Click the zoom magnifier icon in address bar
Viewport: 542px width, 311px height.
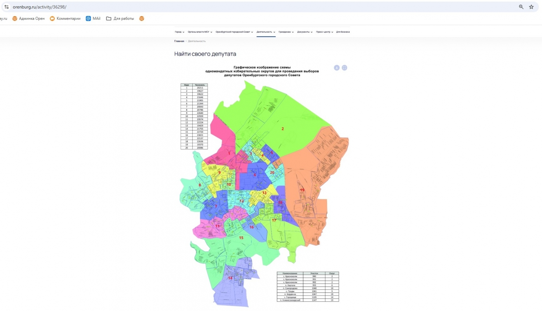click(x=521, y=7)
